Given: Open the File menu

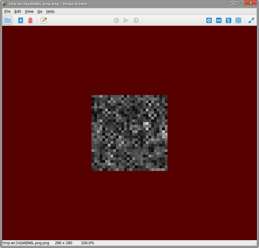Looking at the screenshot, I should pyautogui.click(x=7, y=11).
